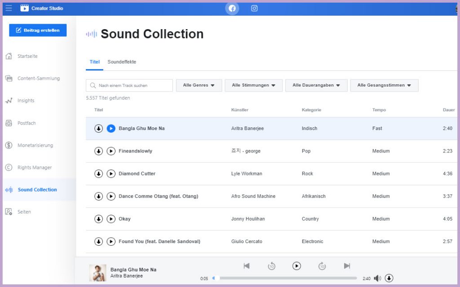
Task: Download Dance Comme Otang track
Action: [x=98, y=196]
